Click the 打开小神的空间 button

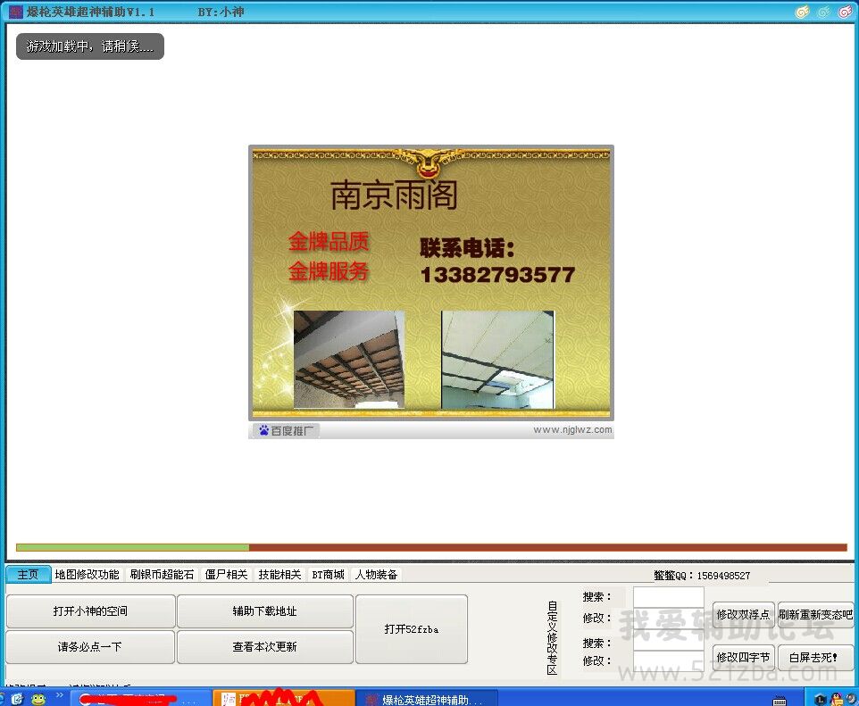point(90,611)
